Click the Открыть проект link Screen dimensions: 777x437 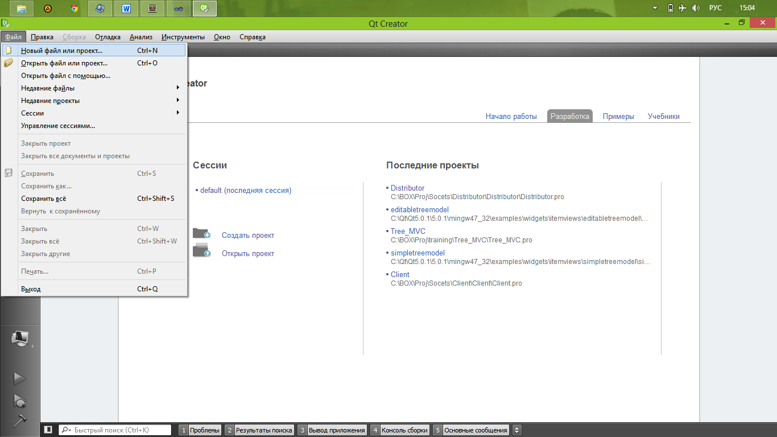tap(248, 253)
